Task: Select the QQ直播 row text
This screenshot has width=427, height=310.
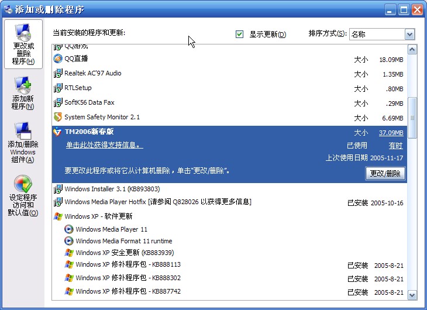Action: click(x=76, y=58)
